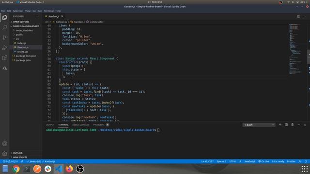Open the Run and Debug view
Viewport: 310px width, 174px height.
click(x=4, y=47)
